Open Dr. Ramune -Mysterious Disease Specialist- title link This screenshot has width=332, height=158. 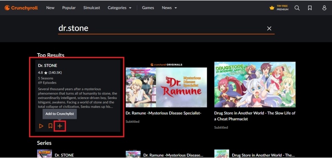pyautogui.click(x=163, y=113)
